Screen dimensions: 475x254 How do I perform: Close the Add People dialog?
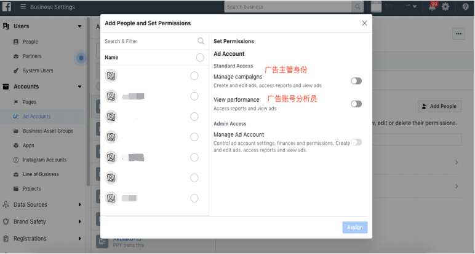[364, 23]
